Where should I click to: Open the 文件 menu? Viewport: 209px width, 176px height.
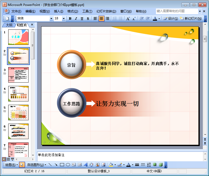16,11
